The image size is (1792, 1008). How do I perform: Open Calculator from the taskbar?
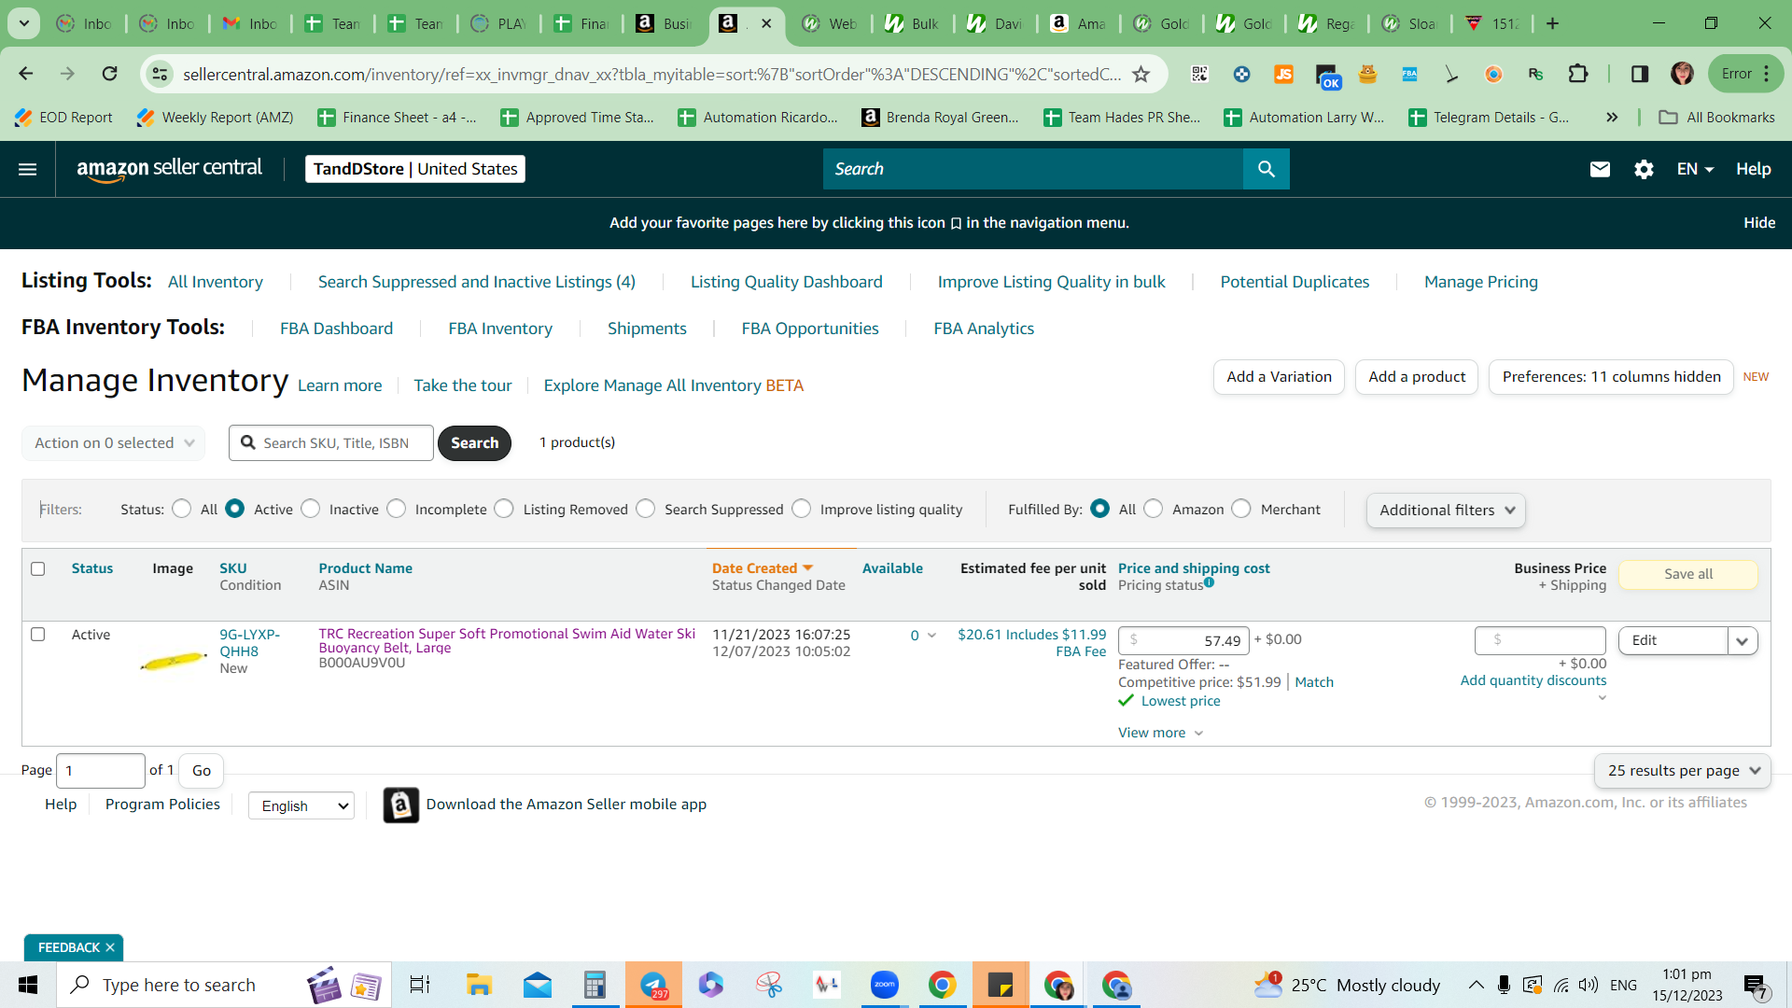click(x=595, y=985)
